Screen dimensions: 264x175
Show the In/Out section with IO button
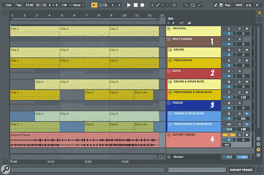tap(258, 139)
